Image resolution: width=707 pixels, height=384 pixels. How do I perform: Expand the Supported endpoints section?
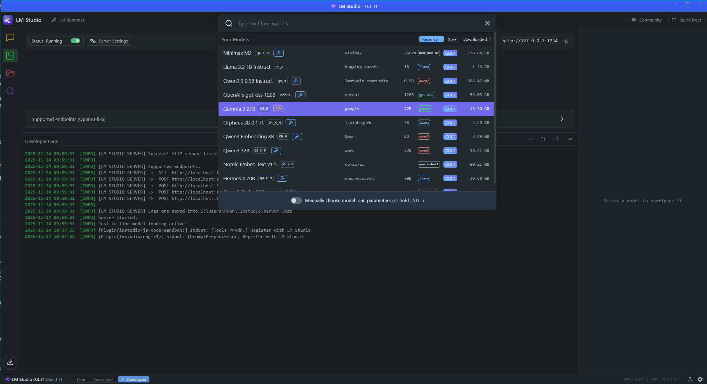click(x=562, y=119)
